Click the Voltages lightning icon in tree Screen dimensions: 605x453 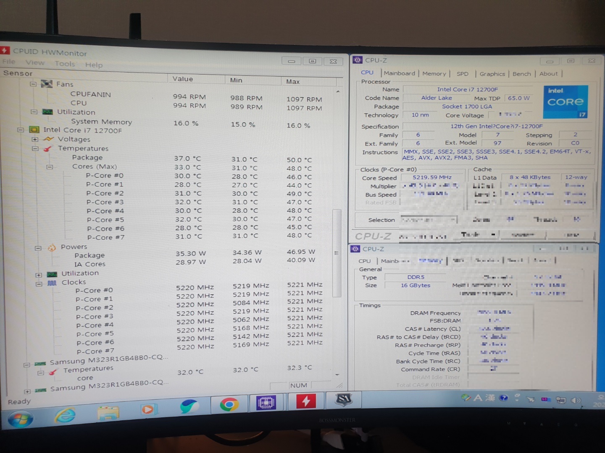(49, 139)
